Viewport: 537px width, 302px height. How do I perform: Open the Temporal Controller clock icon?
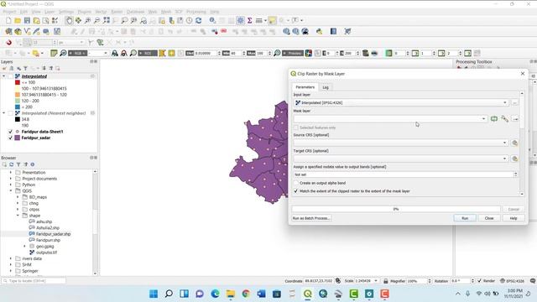click(189, 20)
